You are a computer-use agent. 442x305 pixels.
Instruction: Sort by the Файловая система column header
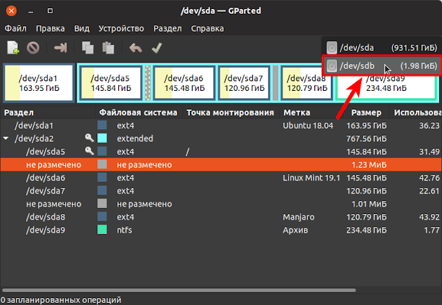click(x=140, y=112)
